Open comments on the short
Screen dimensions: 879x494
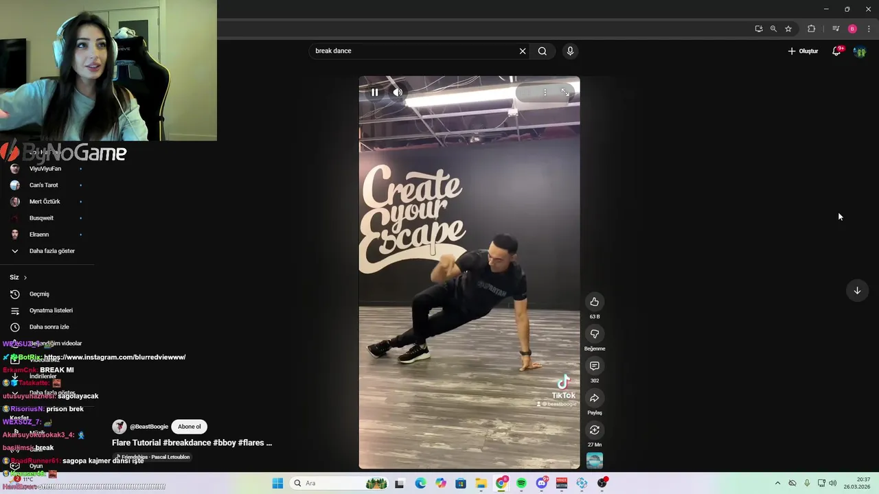pyautogui.click(x=595, y=366)
